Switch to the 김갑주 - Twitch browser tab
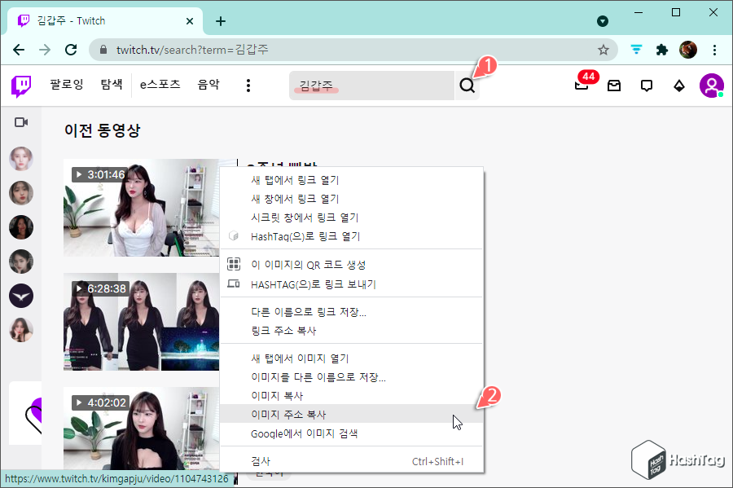This screenshot has width=733, height=488. click(98, 20)
